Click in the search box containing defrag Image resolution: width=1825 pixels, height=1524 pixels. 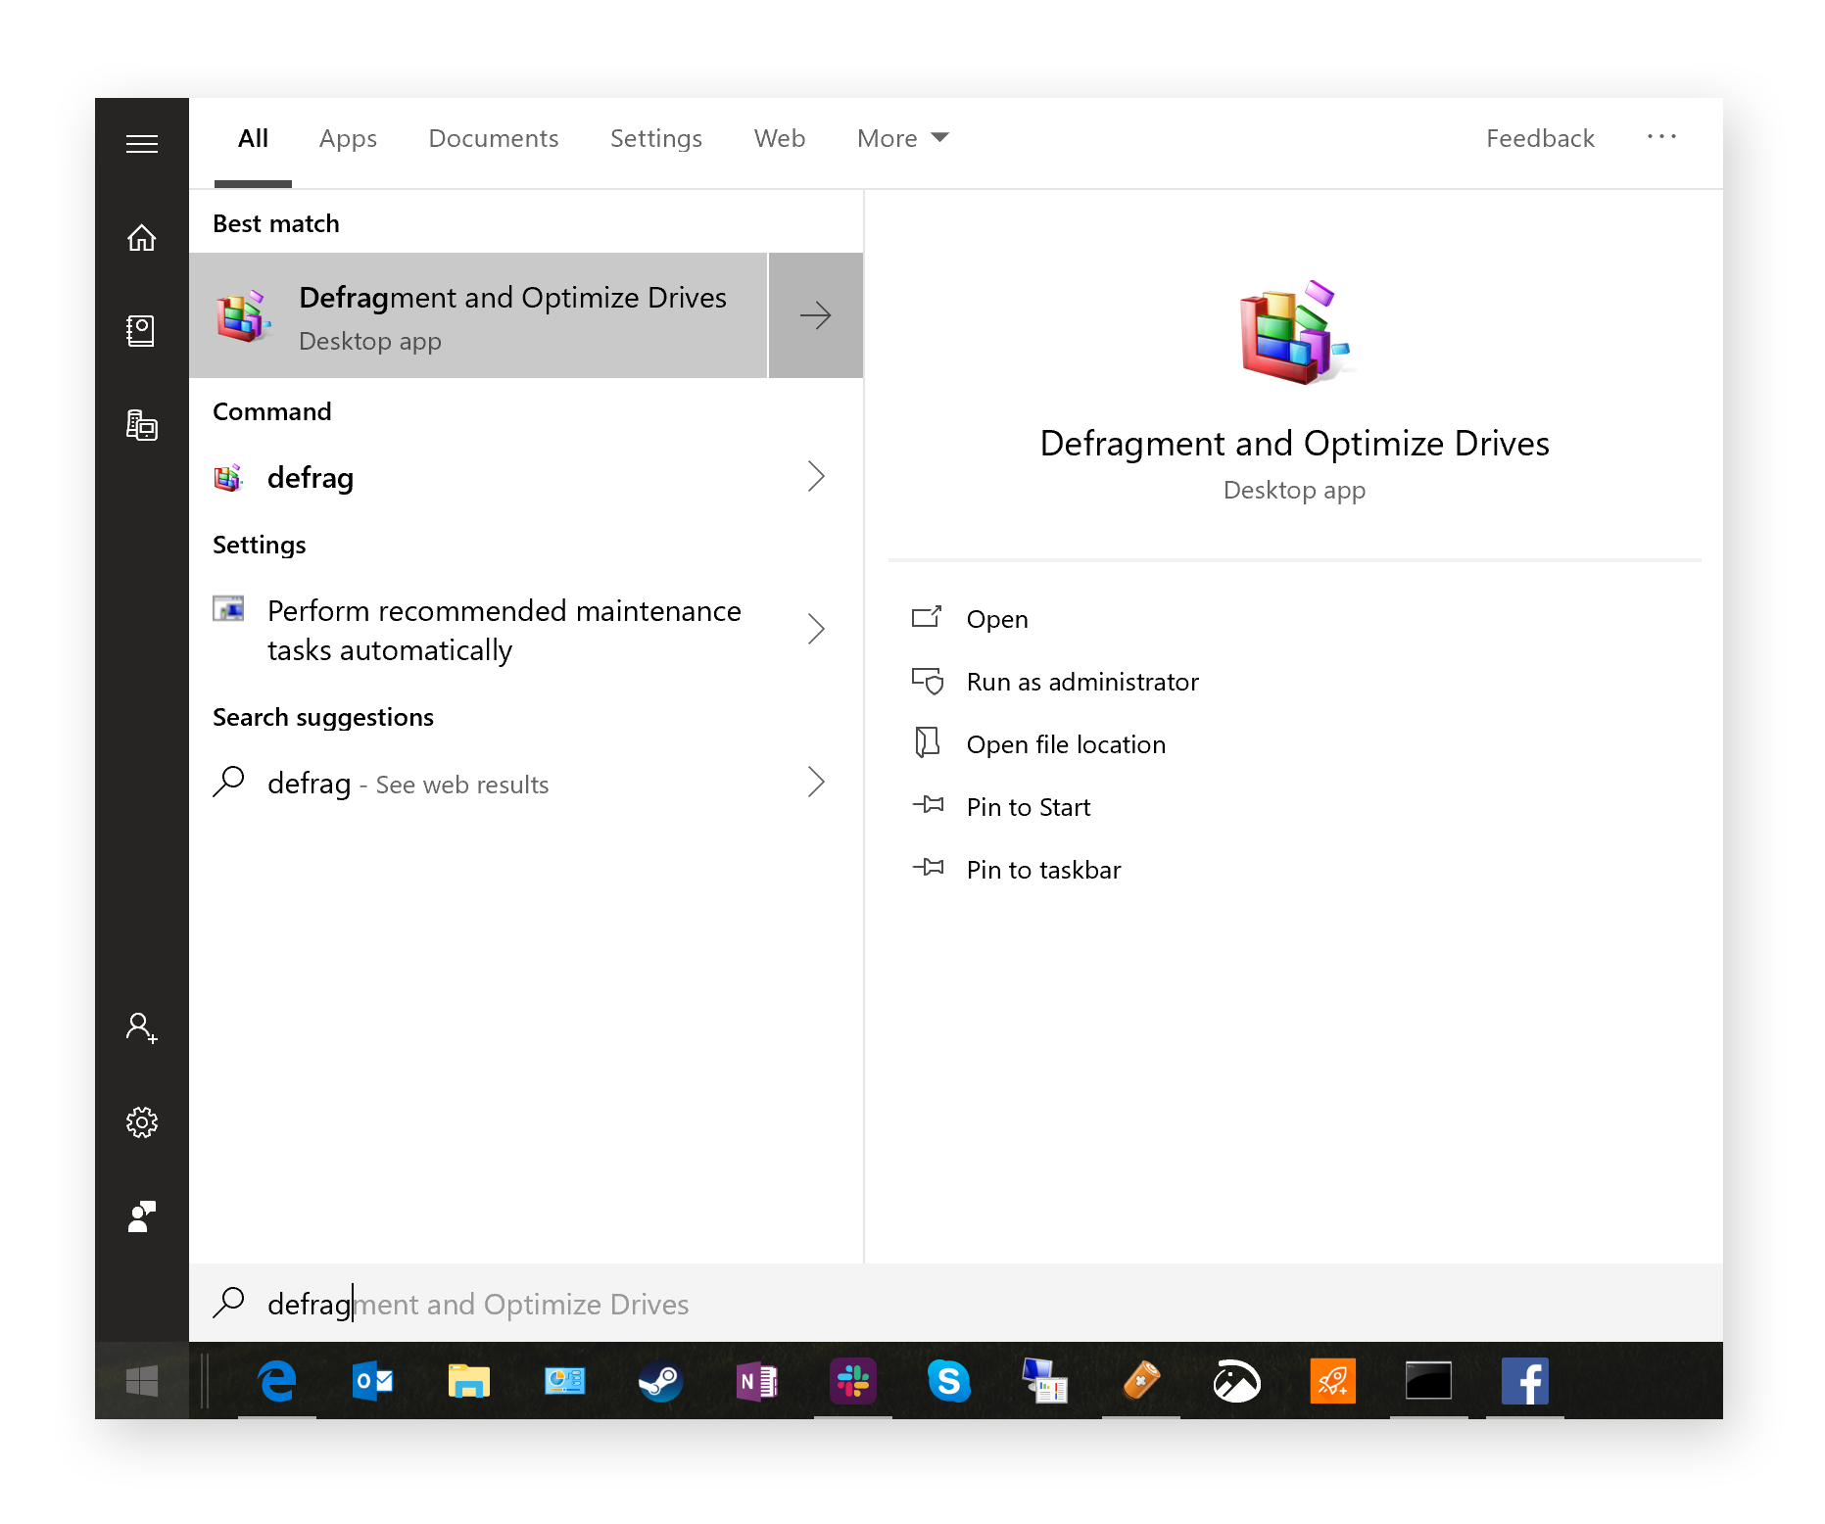click(955, 1303)
